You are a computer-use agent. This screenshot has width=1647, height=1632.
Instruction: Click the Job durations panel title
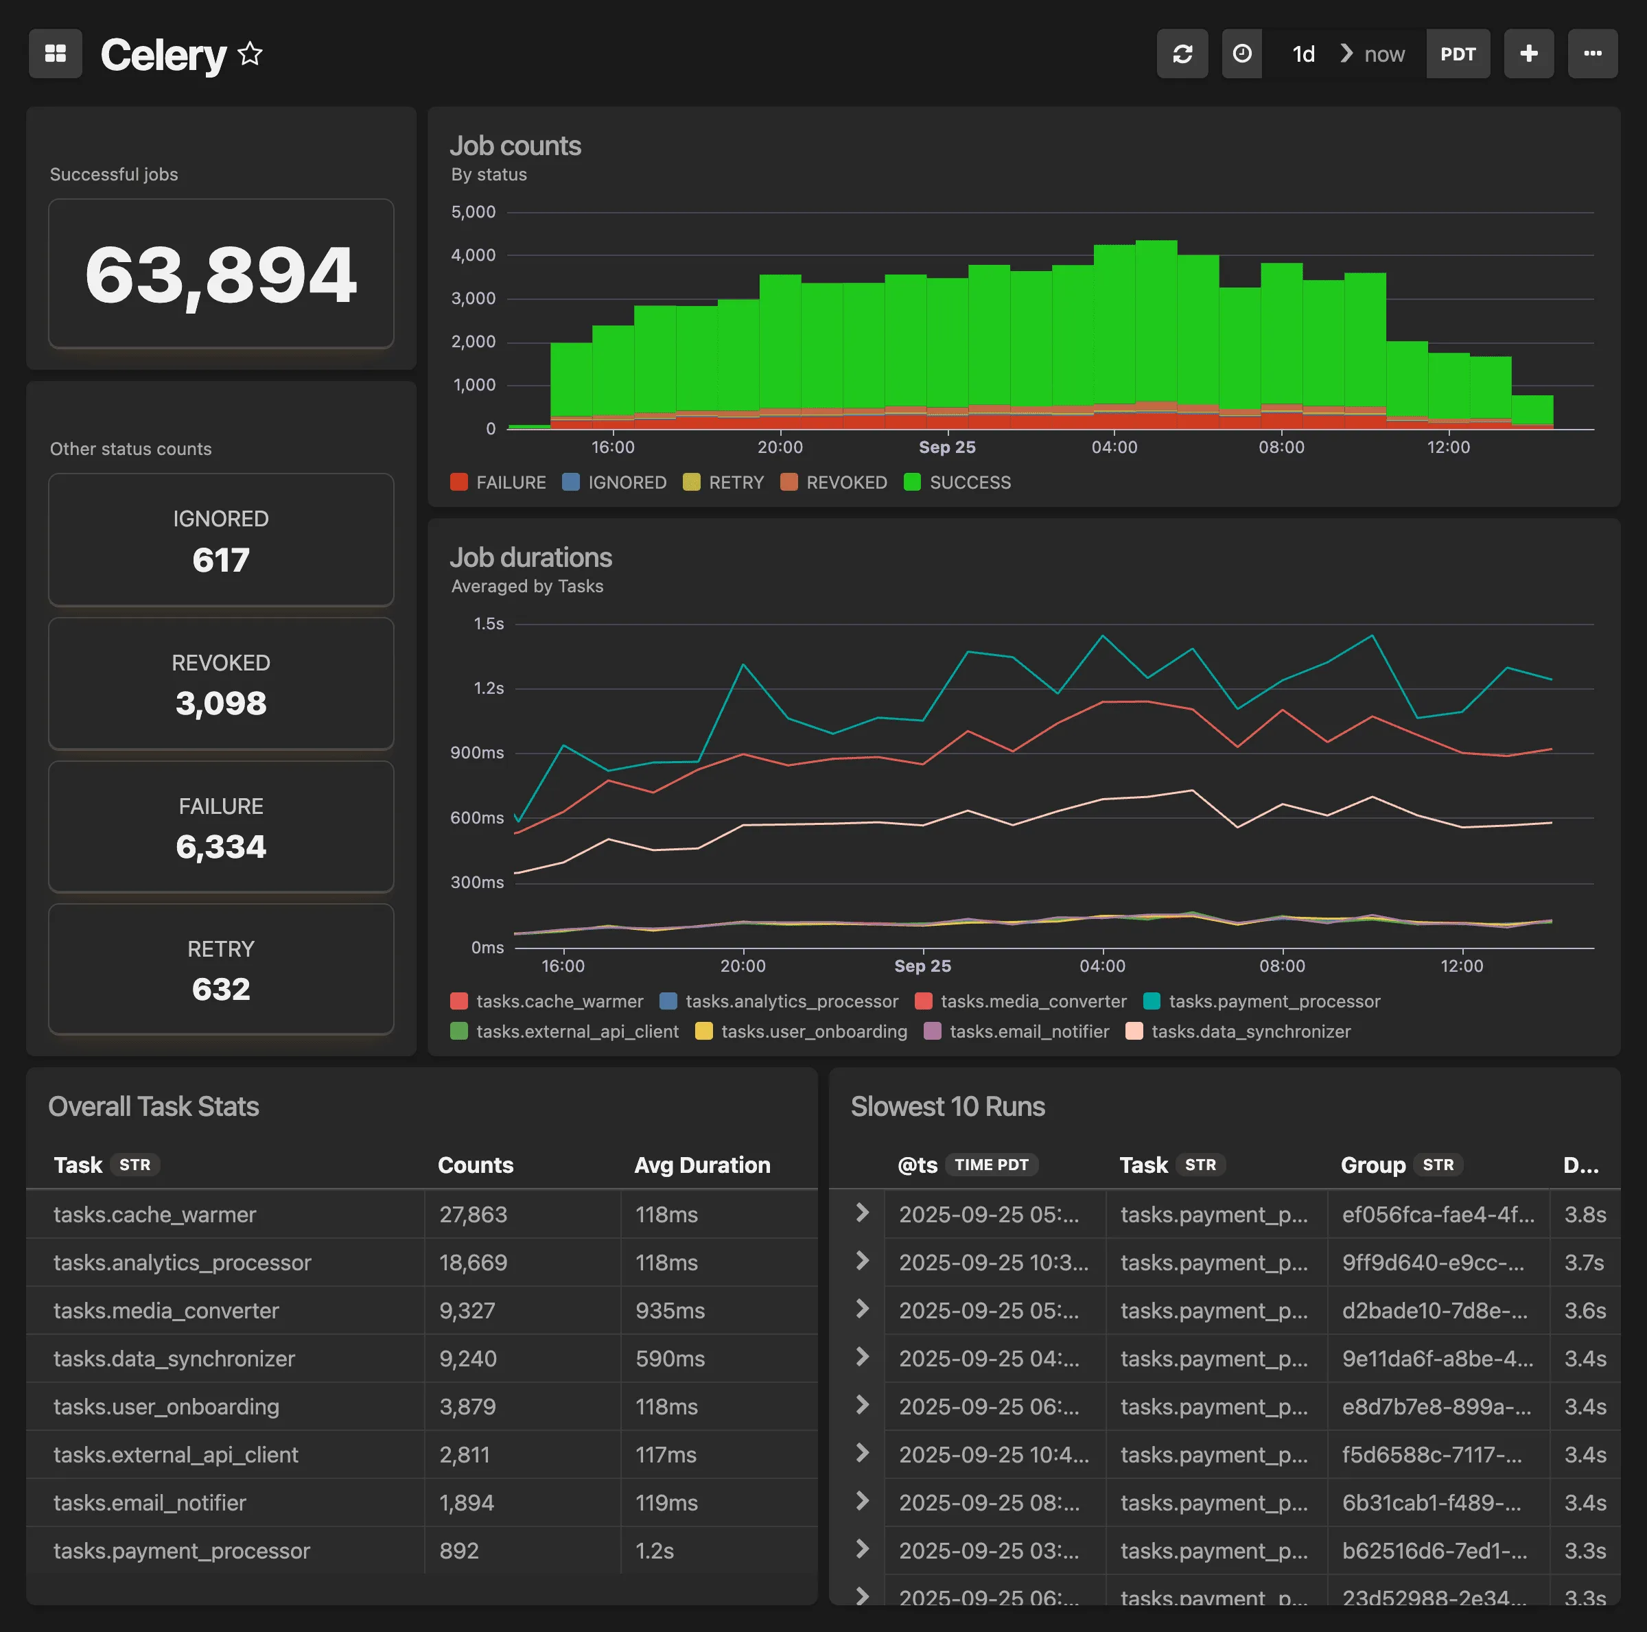pyautogui.click(x=531, y=557)
